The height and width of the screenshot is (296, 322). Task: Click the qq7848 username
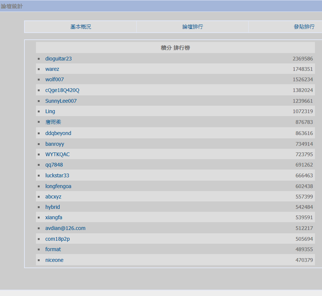tap(54, 165)
